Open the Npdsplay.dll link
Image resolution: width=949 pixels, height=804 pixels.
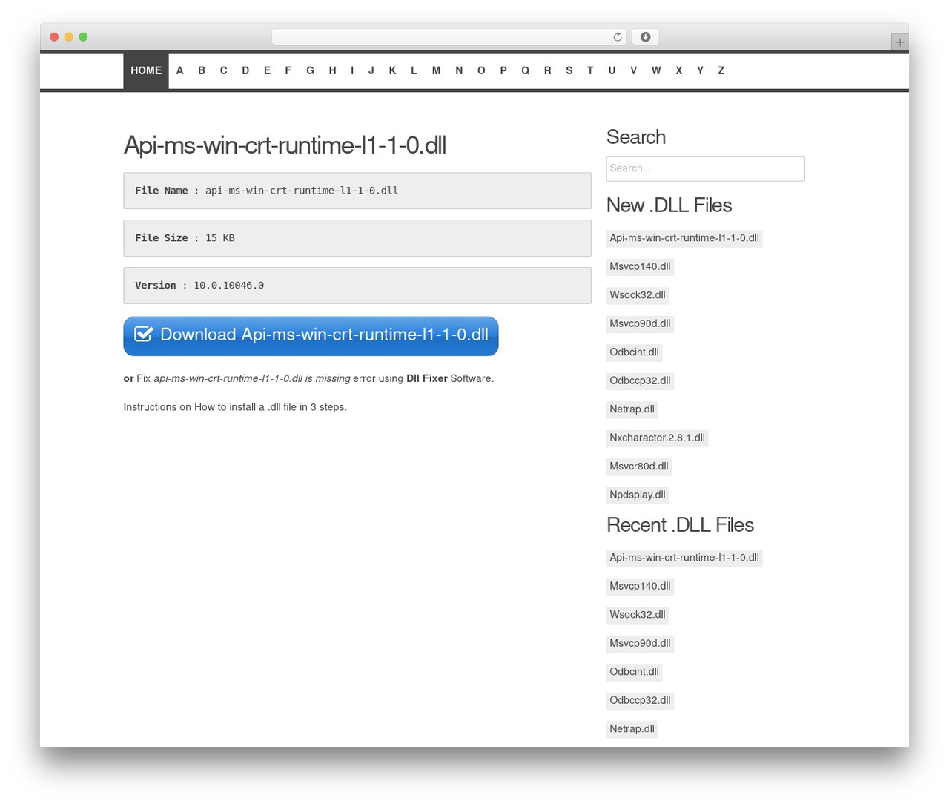[638, 495]
